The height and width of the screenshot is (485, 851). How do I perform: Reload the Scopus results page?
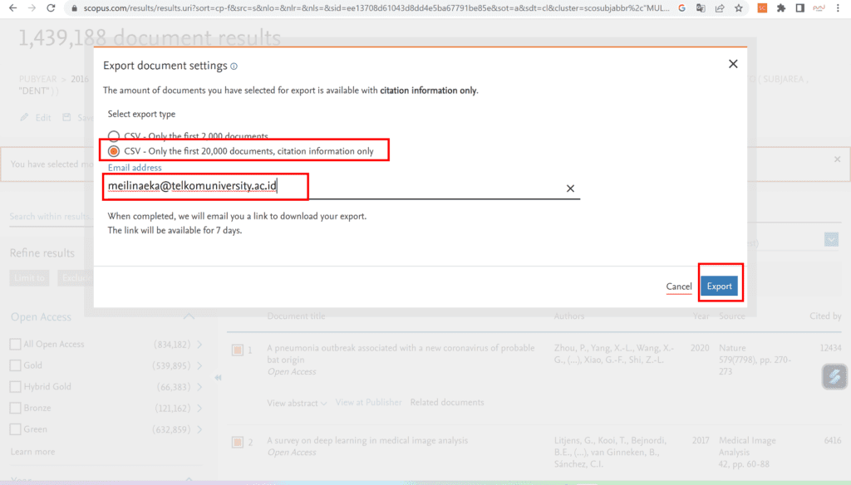(x=52, y=8)
